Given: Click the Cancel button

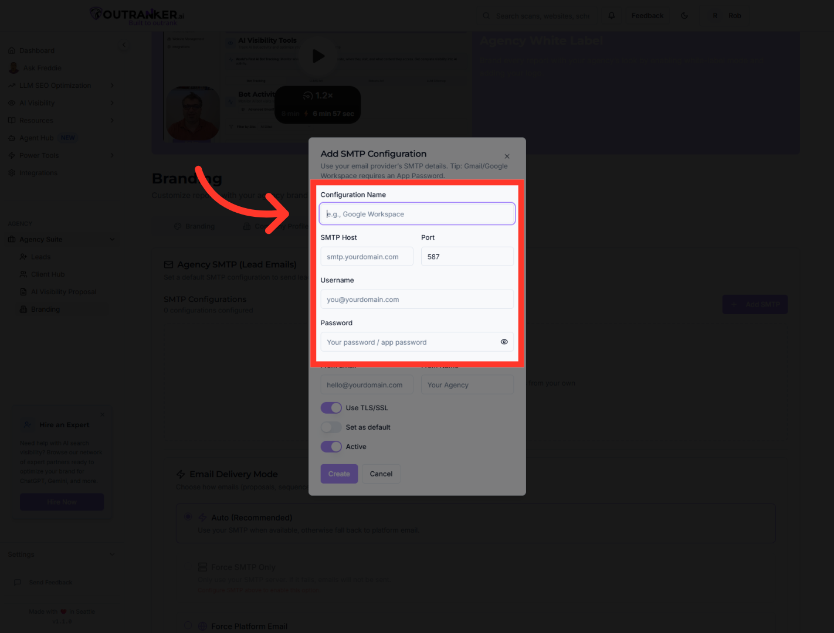Looking at the screenshot, I should [381, 474].
